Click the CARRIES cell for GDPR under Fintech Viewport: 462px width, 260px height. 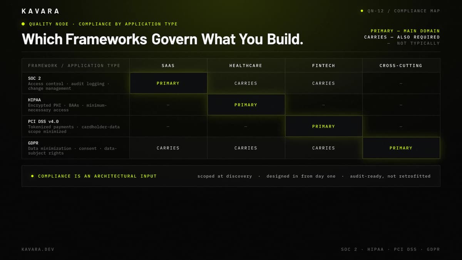pyautogui.click(x=323, y=148)
